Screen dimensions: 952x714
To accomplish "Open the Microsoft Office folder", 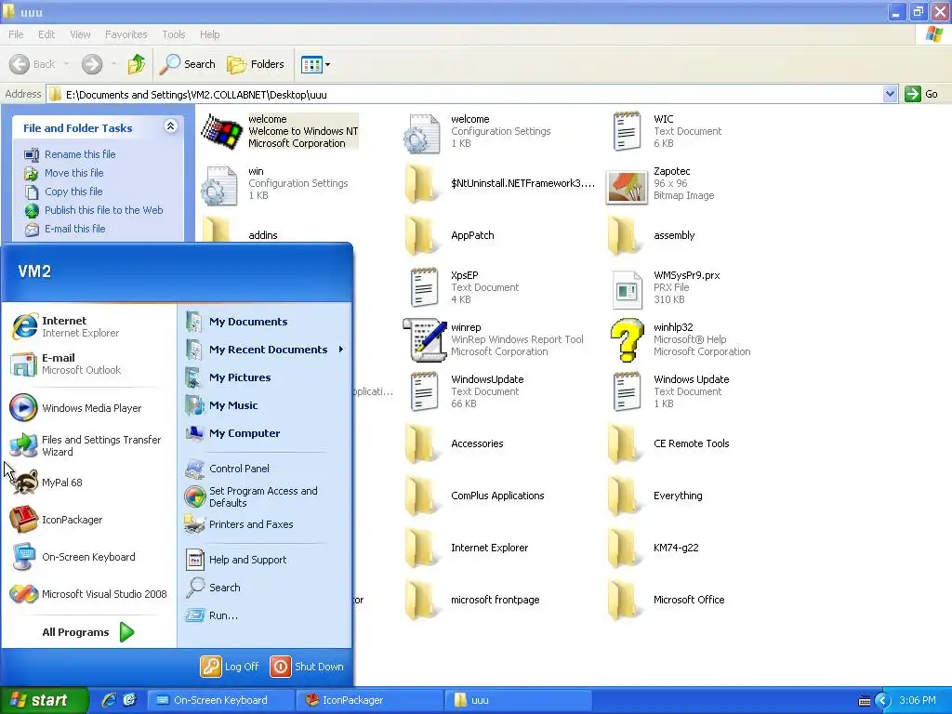I will [668, 600].
